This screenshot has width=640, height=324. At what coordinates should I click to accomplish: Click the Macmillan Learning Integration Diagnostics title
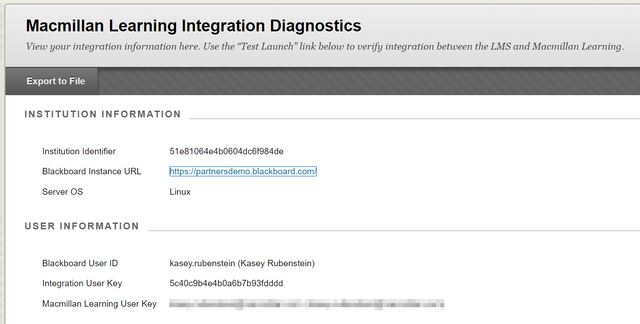193,26
